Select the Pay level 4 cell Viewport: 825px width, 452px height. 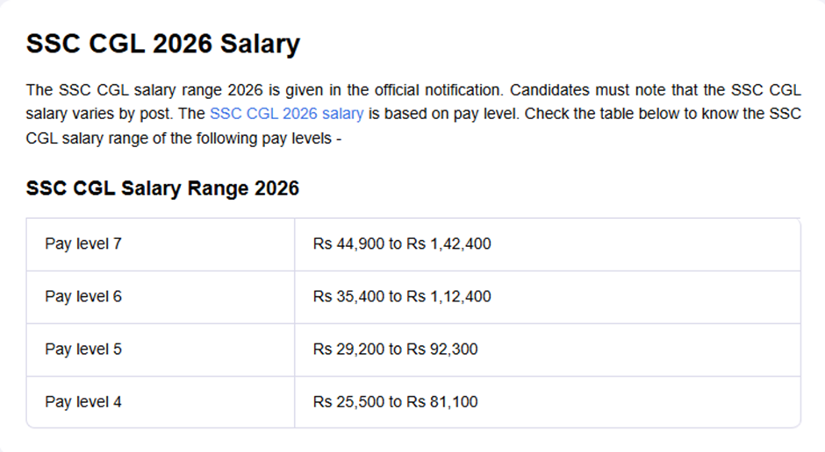161,401
